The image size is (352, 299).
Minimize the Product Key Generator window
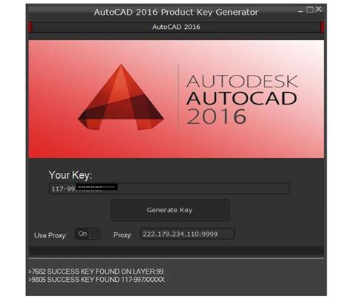click(301, 11)
